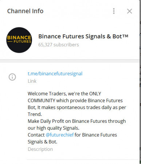The height and width of the screenshot is (164, 141).
Task: Click the 'Signals & Bot.' closing line
Action: 42,142
